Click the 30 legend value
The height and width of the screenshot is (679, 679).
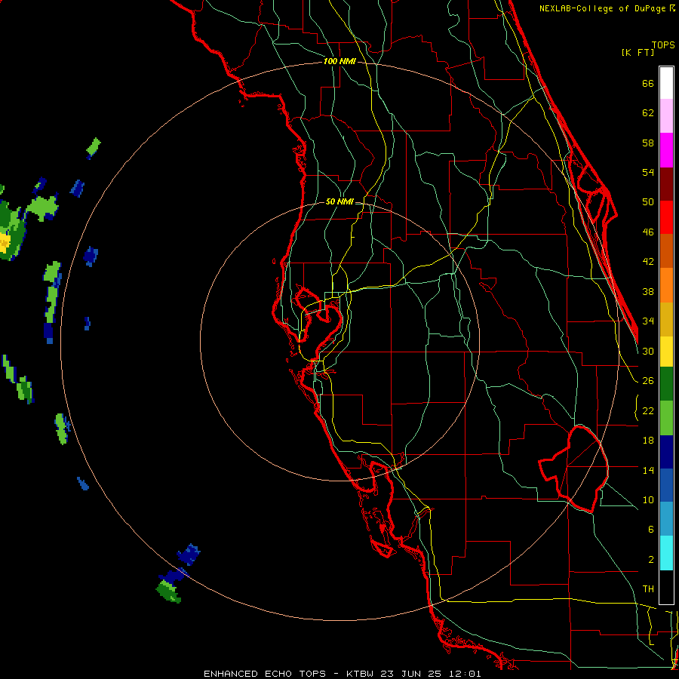(x=648, y=351)
